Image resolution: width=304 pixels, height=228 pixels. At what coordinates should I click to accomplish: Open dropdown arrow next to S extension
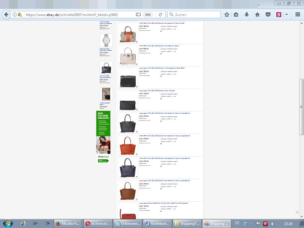point(286,15)
